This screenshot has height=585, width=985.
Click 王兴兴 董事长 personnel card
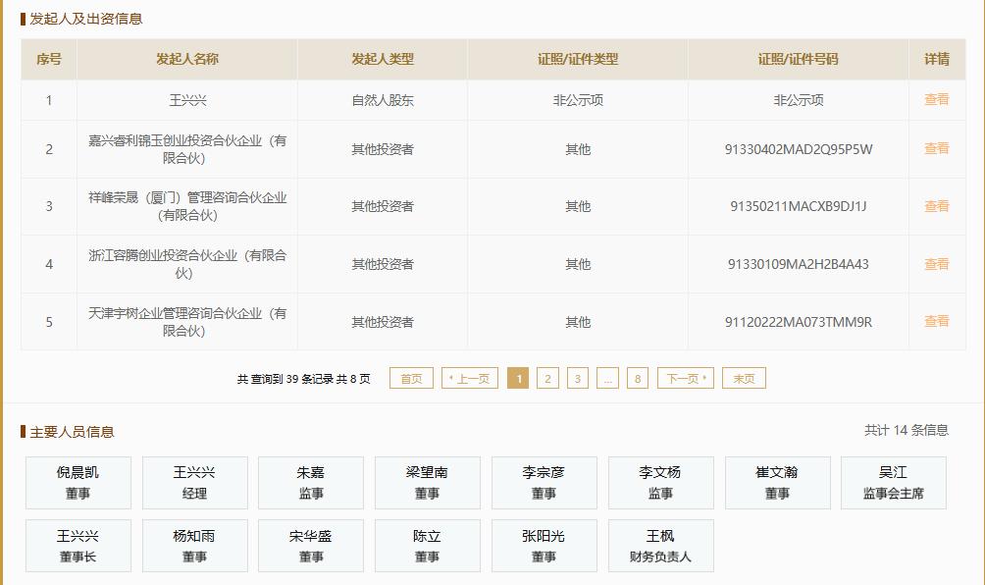pos(78,546)
